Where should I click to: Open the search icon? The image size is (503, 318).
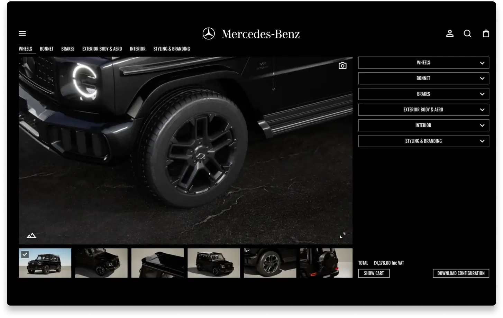coord(467,33)
